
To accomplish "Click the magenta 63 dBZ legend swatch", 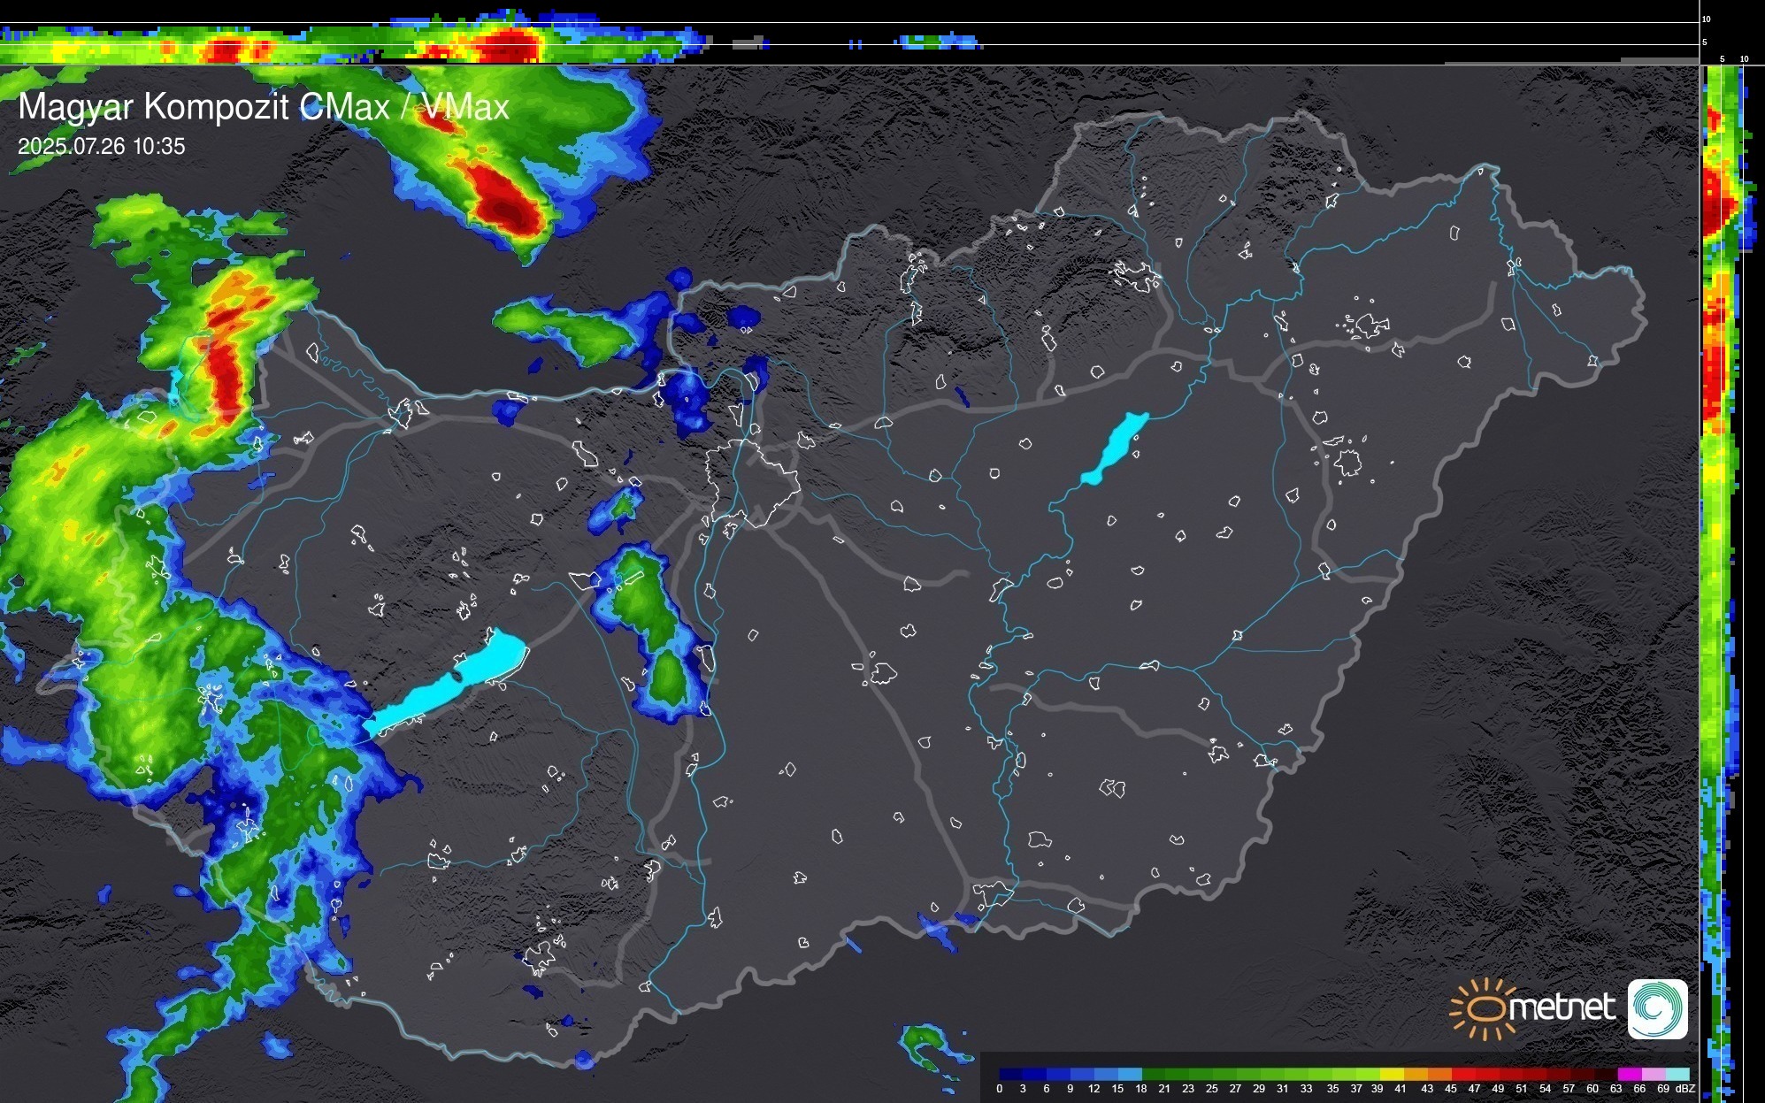I will [1630, 1075].
